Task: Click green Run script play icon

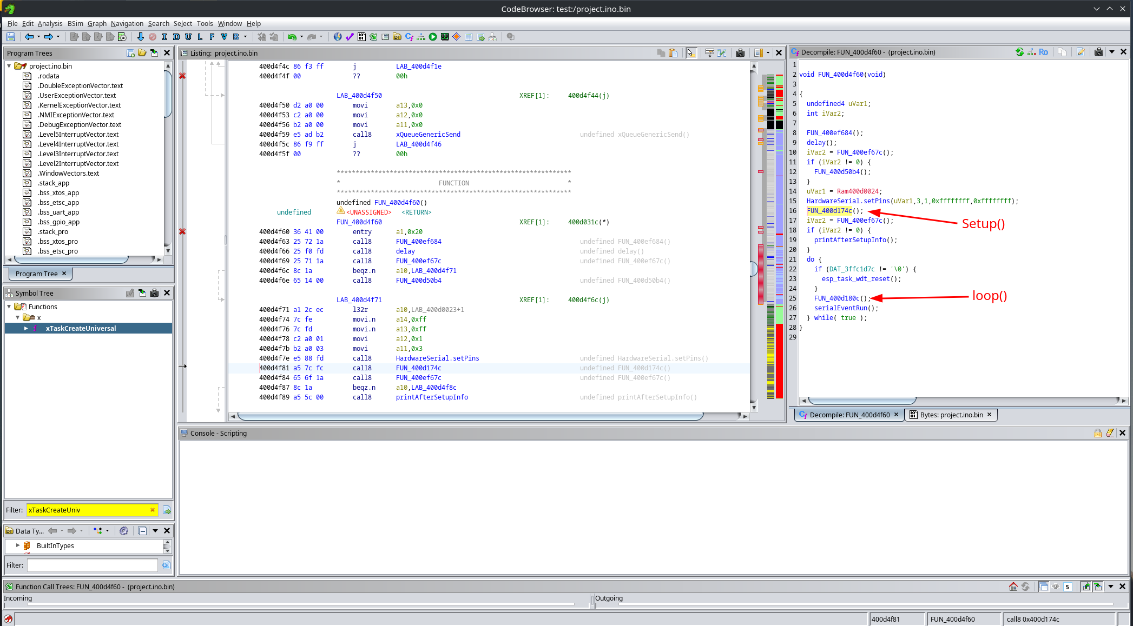Action: (x=433, y=37)
